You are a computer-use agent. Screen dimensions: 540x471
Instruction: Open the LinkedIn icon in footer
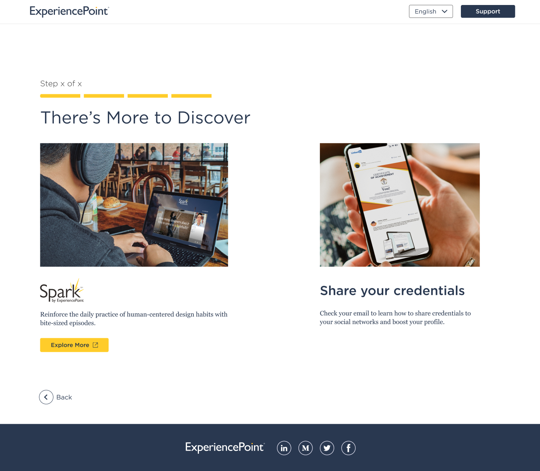tap(284, 448)
